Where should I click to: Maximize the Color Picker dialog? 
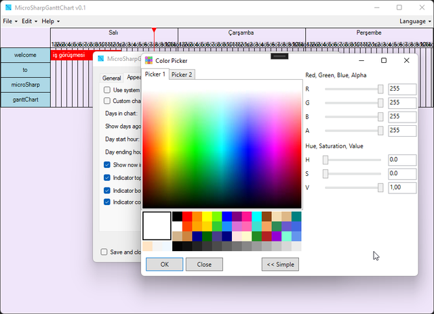tap(384, 60)
